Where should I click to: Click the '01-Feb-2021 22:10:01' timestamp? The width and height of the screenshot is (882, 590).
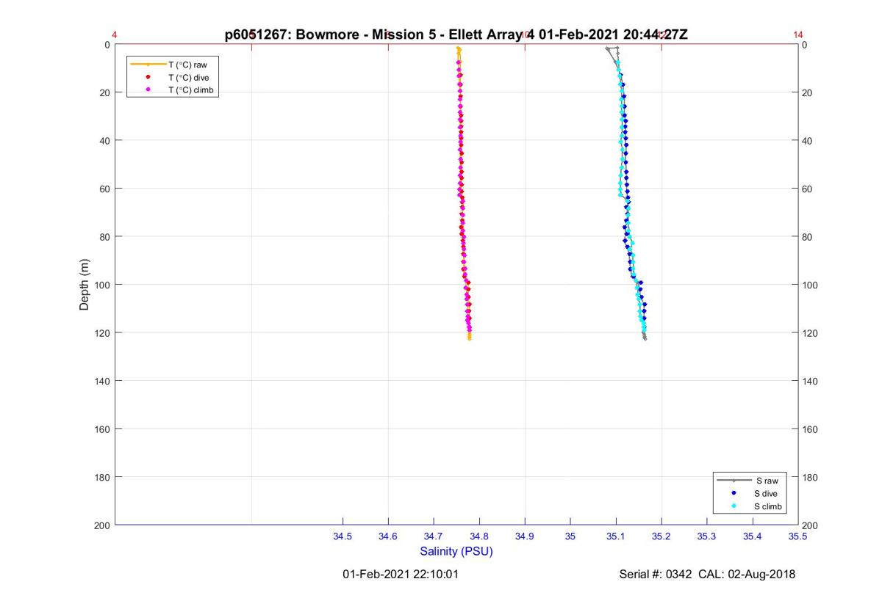click(x=401, y=574)
